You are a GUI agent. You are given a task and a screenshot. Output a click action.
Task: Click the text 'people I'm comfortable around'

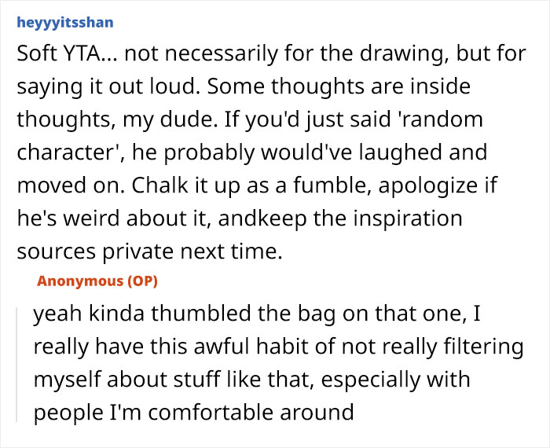pyautogui.click(x=193, y=412)
